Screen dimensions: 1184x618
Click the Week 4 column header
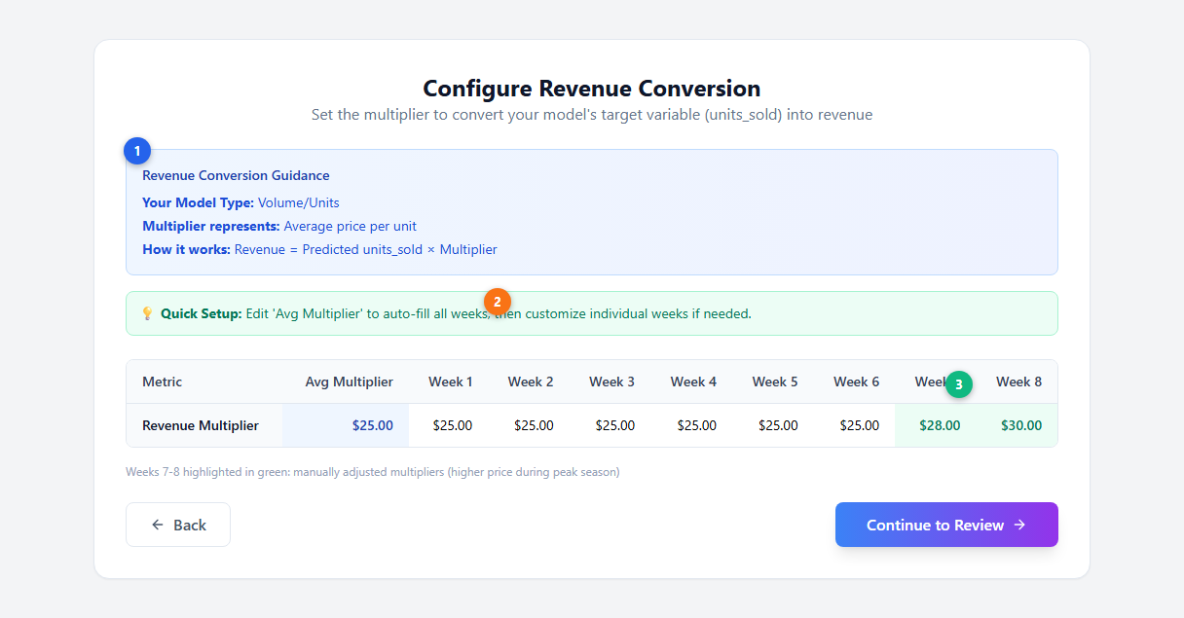coord(694,382)
